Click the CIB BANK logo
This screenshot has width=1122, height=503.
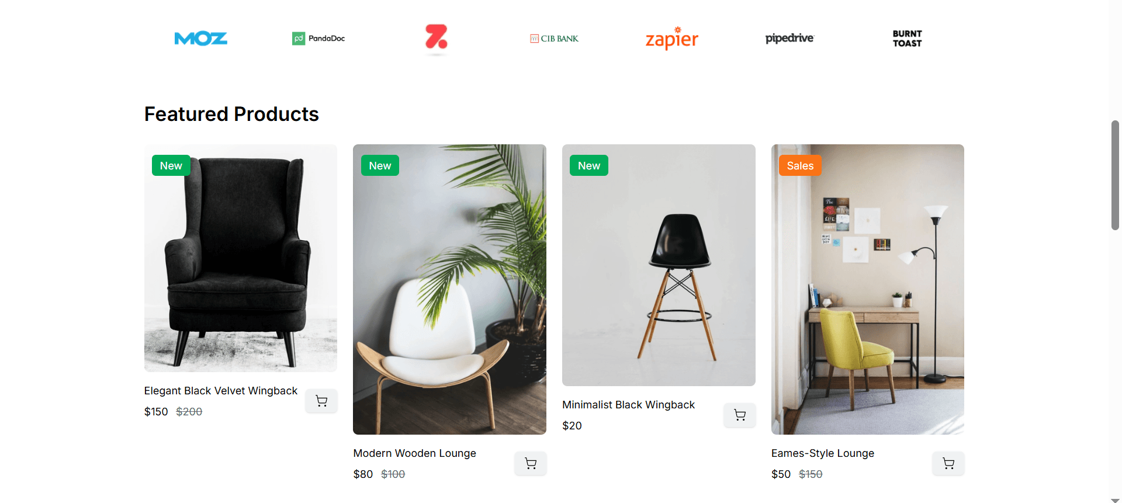tap(554, 39)
